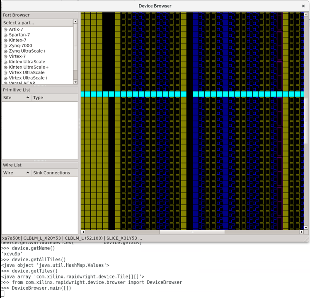Click the Wire List panel title
The image size is (310, 298).
tap(12, 165)
